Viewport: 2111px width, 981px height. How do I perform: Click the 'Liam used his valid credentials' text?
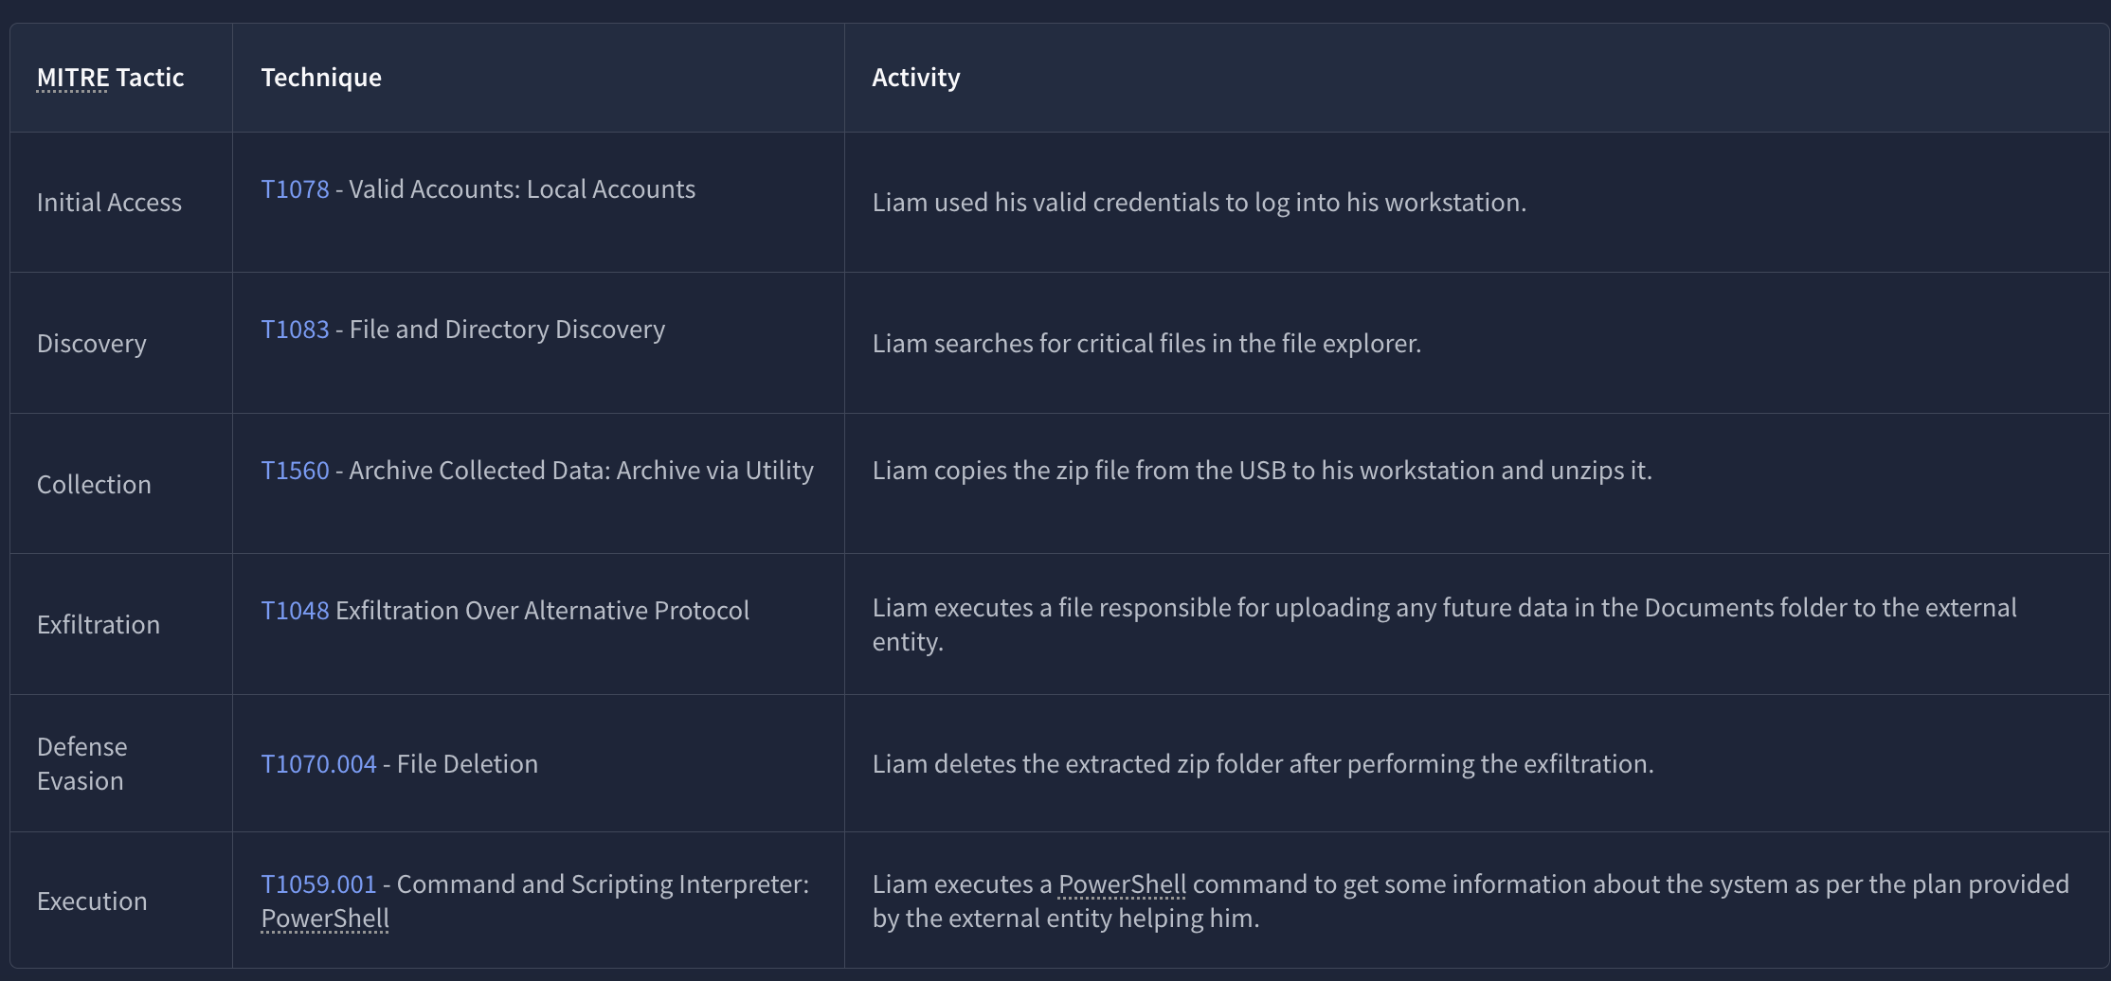[1199, 203]
